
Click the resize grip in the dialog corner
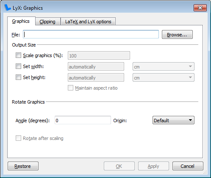(x=205, y=173)
